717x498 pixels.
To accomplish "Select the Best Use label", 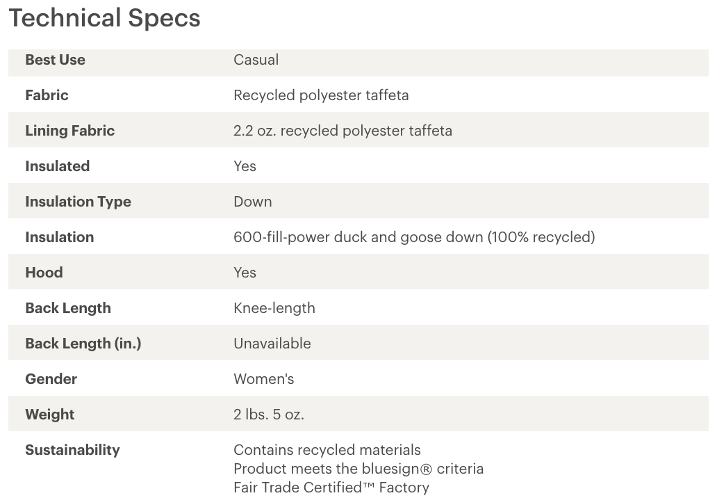I will click(55, 60).
